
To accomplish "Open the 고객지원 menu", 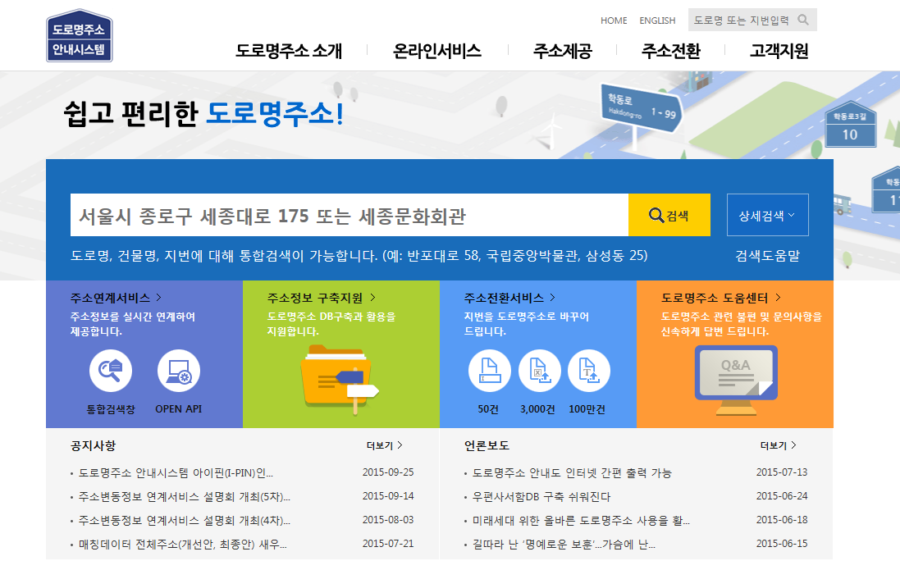I will [779, 50].
